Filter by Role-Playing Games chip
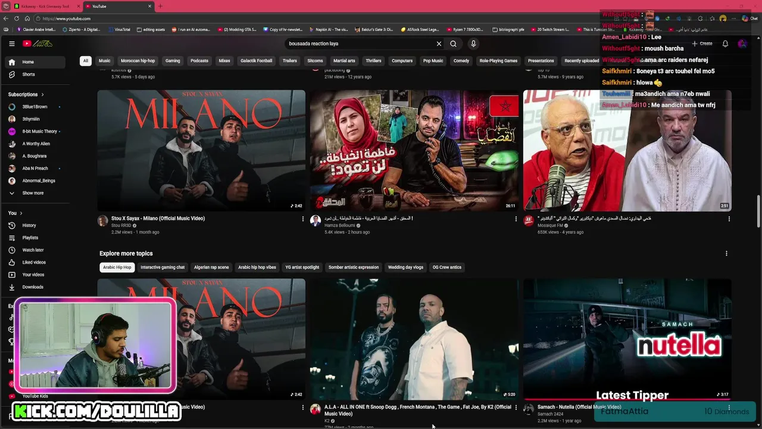This screenshot has width=762, height=429. coord(498,61)
